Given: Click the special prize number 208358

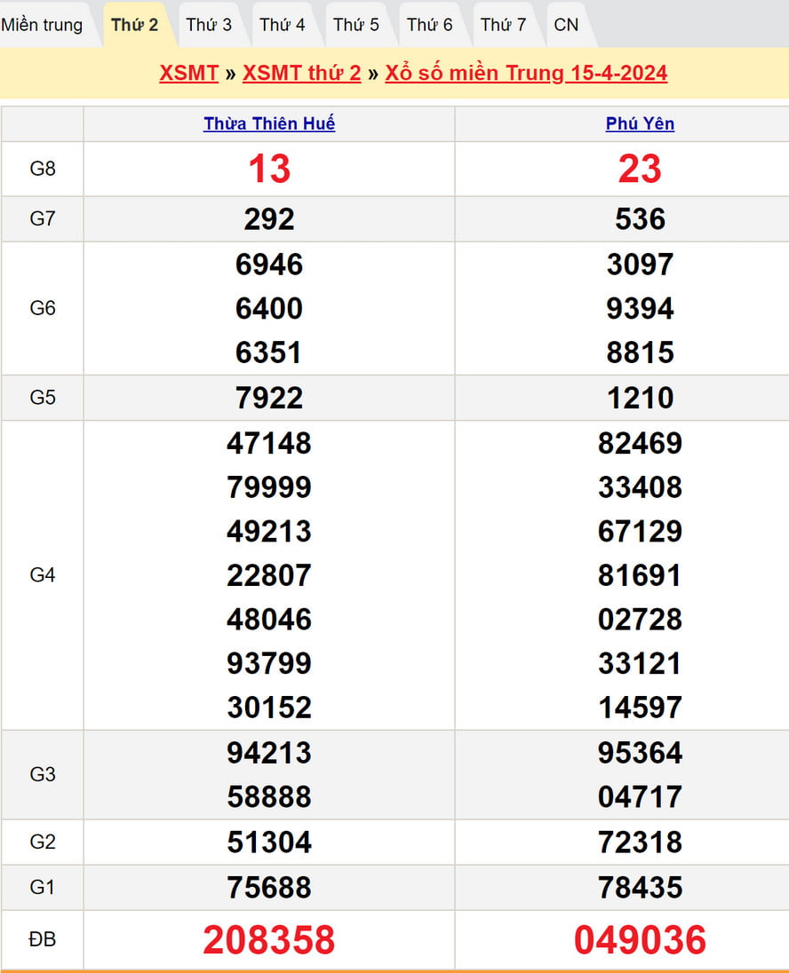Looking at the screenshot, I should pos(269,940).
